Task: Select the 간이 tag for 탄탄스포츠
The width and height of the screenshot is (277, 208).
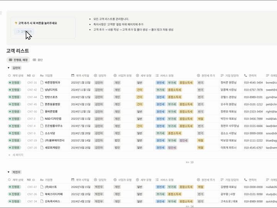Action: point(140,97)
